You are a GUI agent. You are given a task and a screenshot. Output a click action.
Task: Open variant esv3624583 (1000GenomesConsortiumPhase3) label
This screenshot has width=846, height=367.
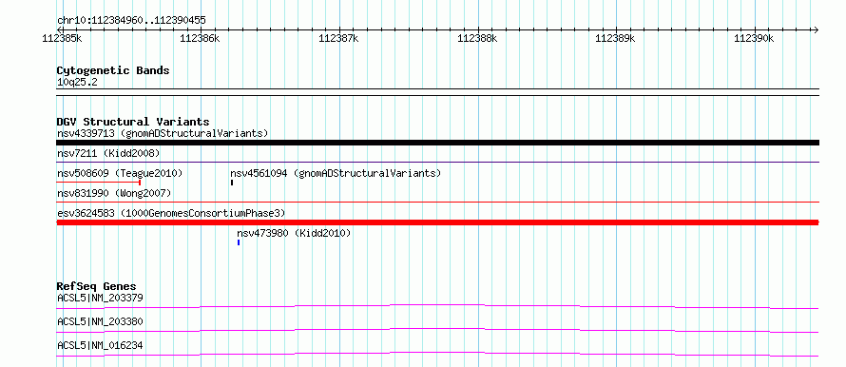(x=171, y=213)
